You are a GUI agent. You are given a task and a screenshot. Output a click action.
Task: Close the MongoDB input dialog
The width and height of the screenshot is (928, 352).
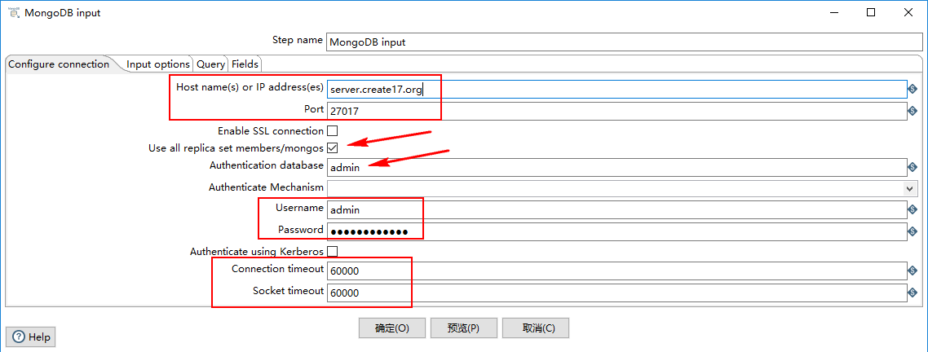pos(908,12)
